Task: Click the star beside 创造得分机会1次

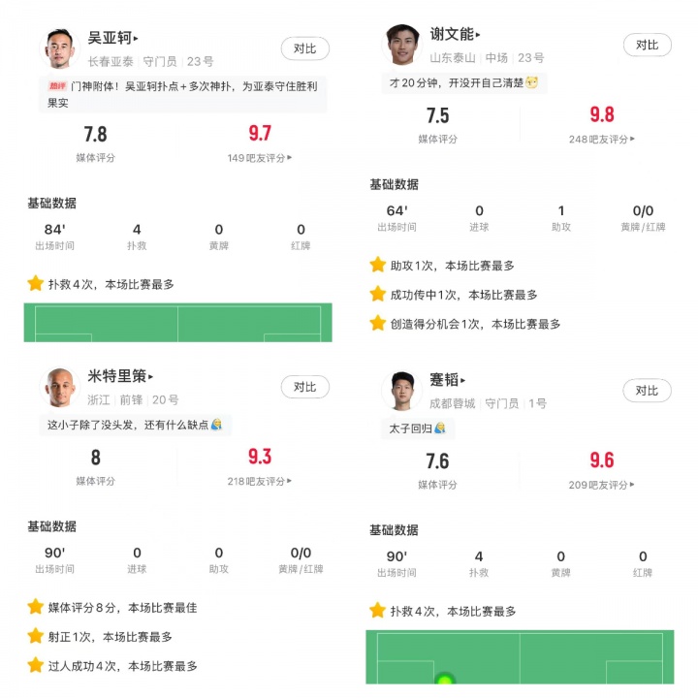Action: (x=377, y=324)
